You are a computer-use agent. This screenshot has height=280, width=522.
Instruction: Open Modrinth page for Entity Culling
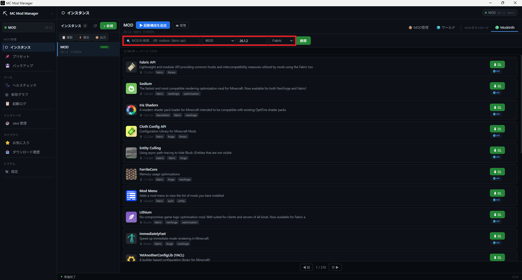pyautogui.click(x=496, y=157)
